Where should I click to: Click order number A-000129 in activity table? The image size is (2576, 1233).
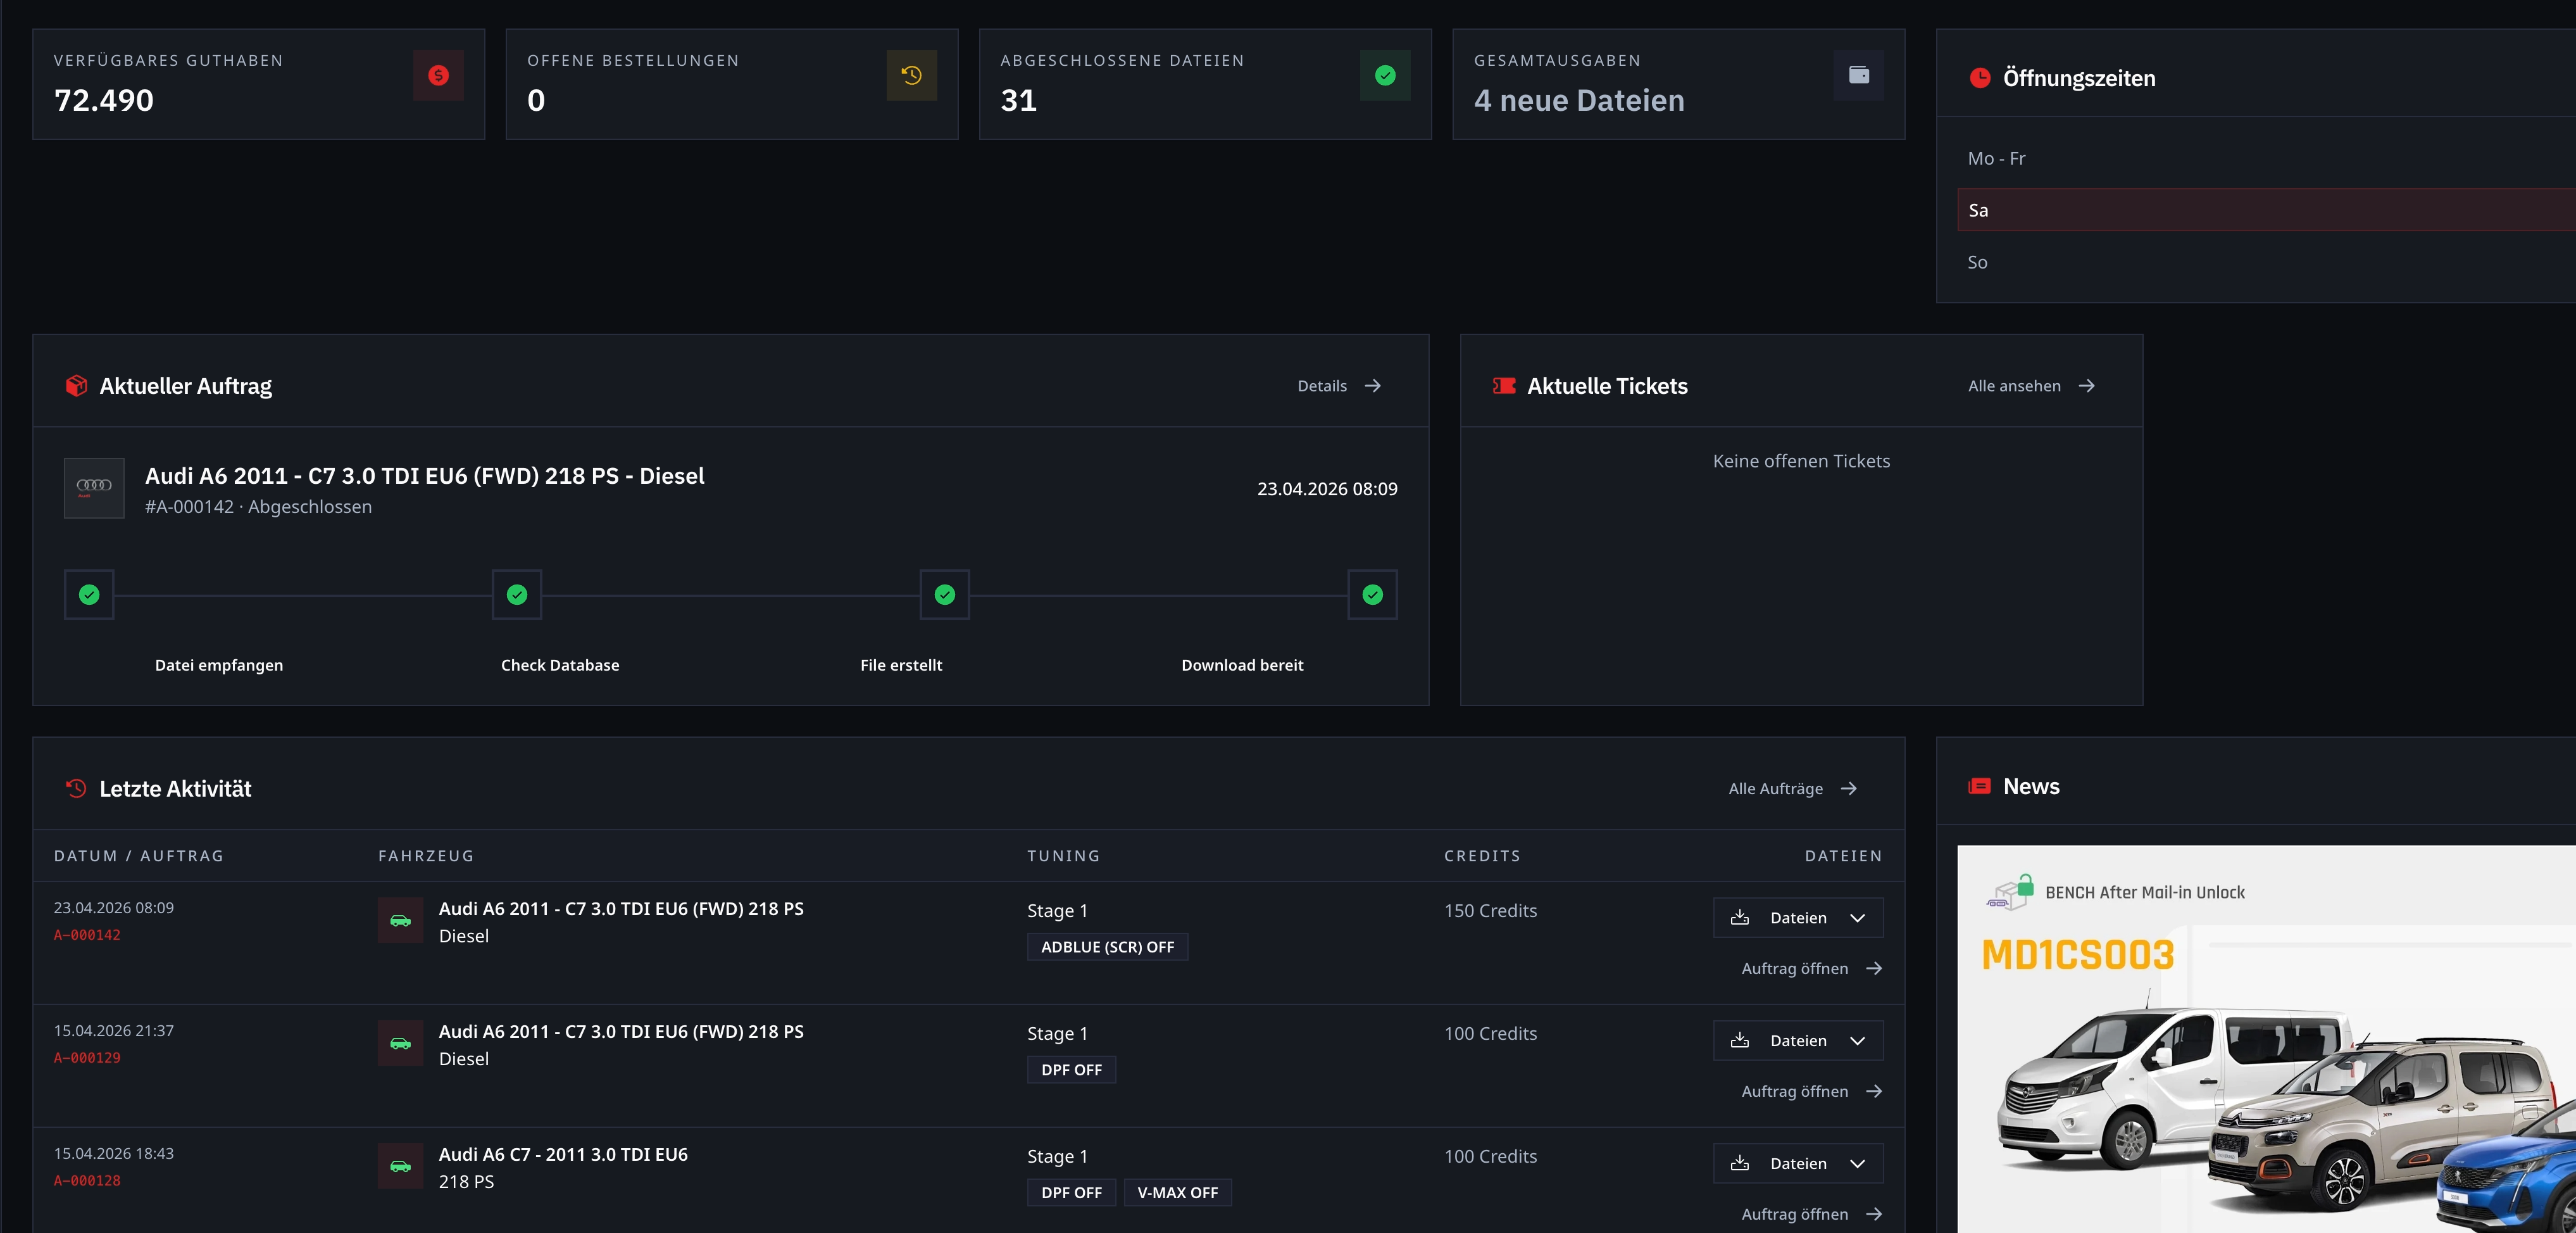tap(87, 1058)
